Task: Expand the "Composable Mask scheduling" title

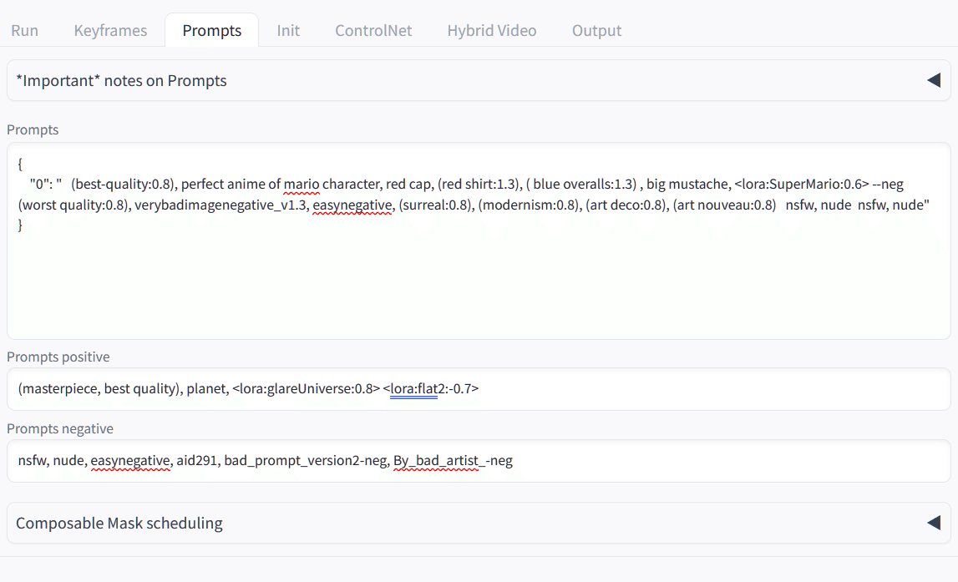Action: tap(119, 524)
